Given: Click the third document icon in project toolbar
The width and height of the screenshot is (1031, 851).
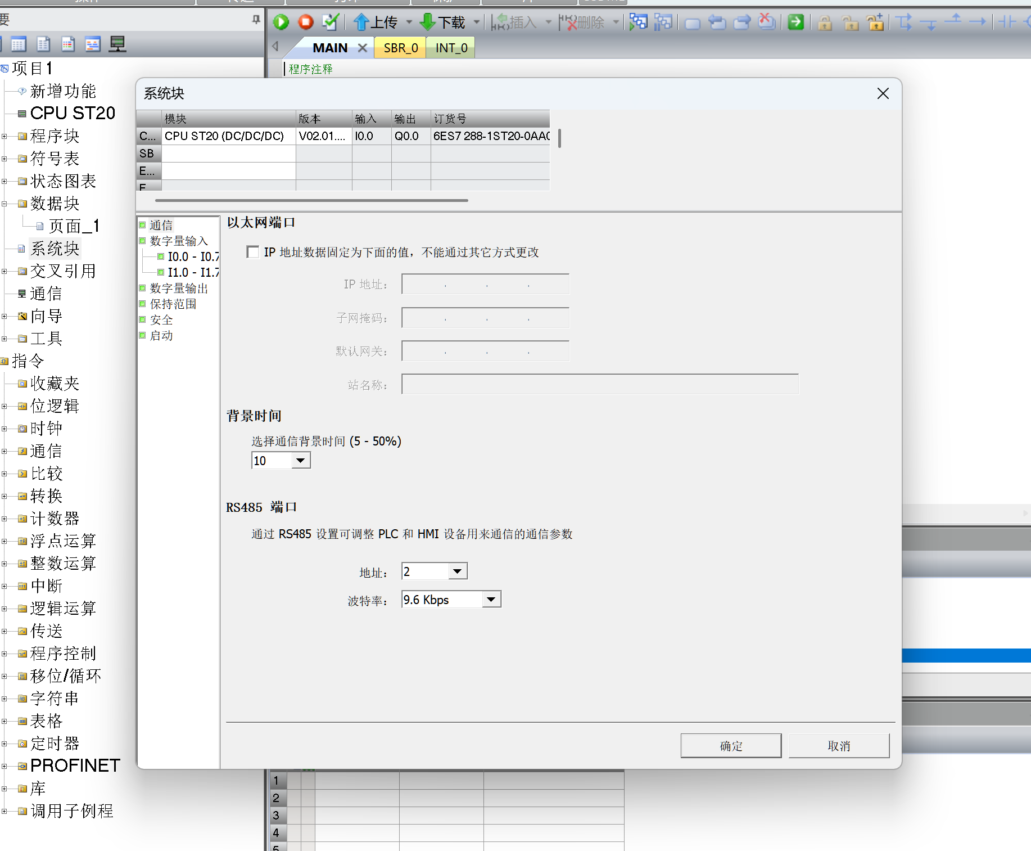Looking at the screenshot, I should point(68,44).
